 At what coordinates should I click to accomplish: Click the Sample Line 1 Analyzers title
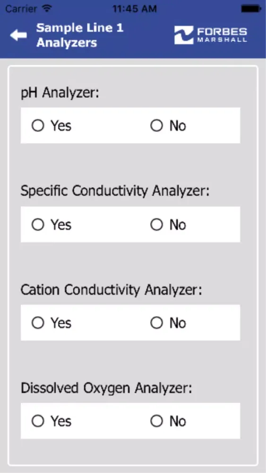(x=80, y=35)
